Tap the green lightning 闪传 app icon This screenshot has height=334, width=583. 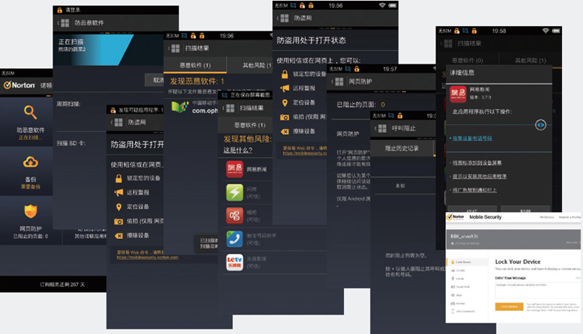[235, 192]
